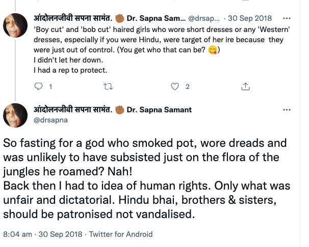Retweet the 'Boy cut' haired girls tweet

pos(108,87)
